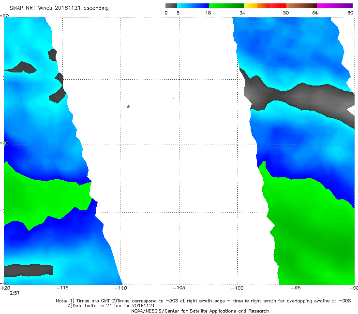Click the swath time '2:57'
Image resolution: width=358 pixels, height=314 pixels.
tap(15, 293)
